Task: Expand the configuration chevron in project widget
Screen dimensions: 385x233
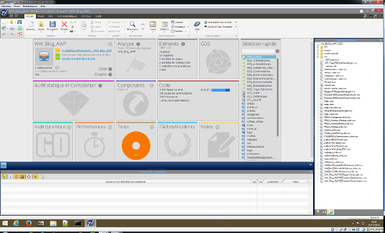Action: coord(57,67)
